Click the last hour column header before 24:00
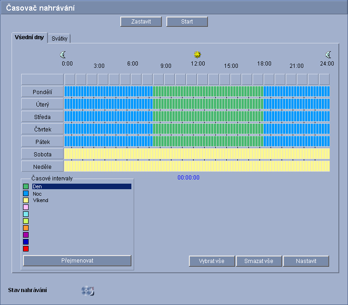348x305 pixels. tap(324, 79)
